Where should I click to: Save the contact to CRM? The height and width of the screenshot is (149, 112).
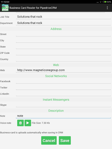(x=65, y=141)
